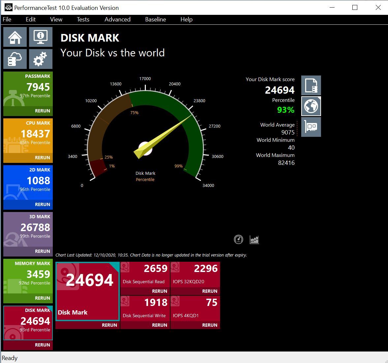Click the World Minimum 40 value

click(291, 148)
